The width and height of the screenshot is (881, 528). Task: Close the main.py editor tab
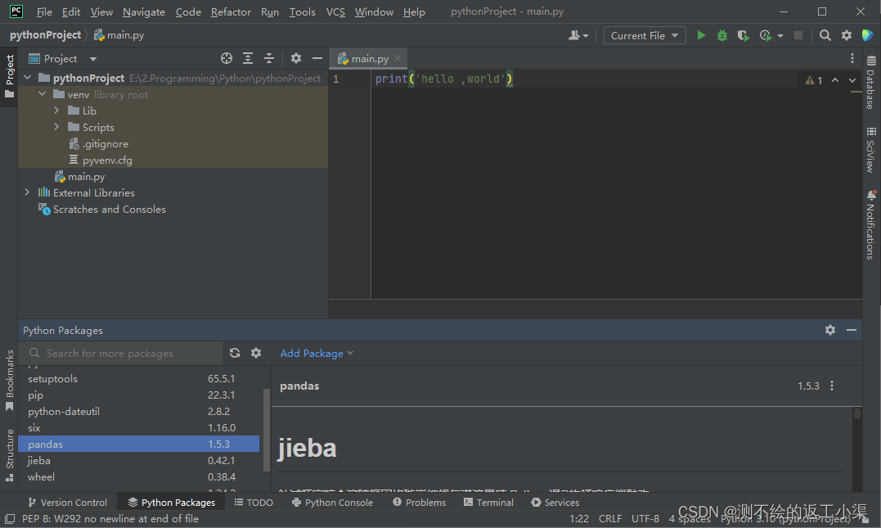click(x=398, y=58)
